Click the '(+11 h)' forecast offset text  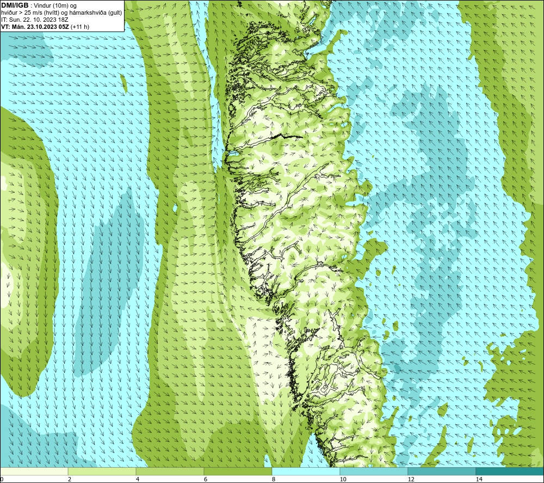pos(80,26)
